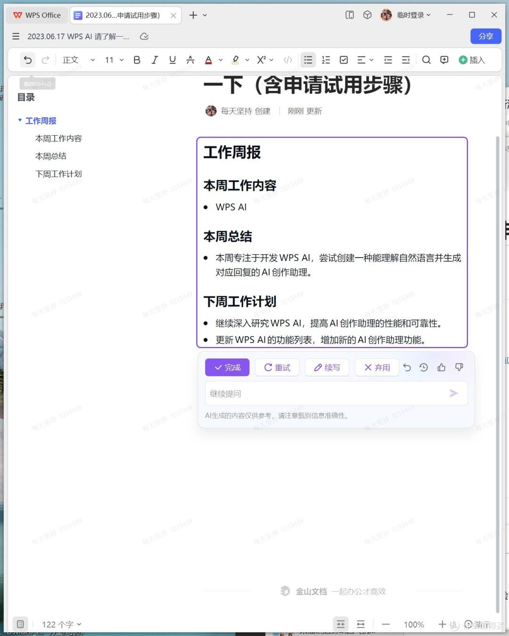The height and width of the screenshot is (636, 509).
Task: Switch to wide page width
Action: click(x=361, y=624)
